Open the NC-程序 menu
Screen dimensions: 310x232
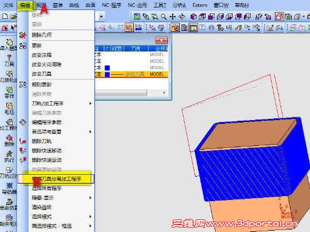point(111,5)
